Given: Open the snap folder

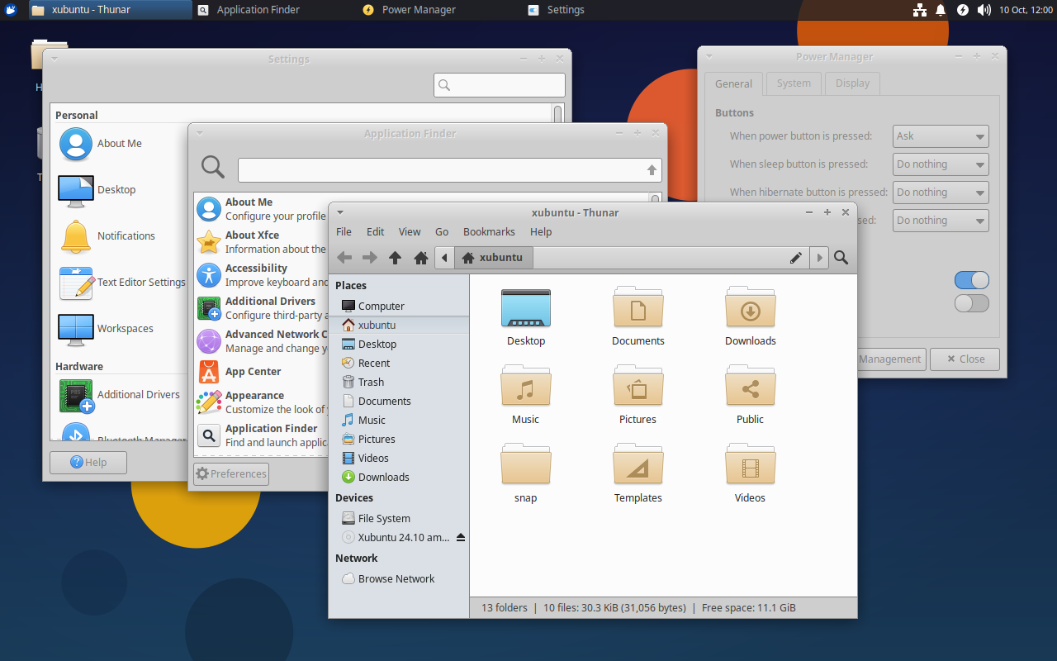Looking at the screenshot, I should (526, 473).
